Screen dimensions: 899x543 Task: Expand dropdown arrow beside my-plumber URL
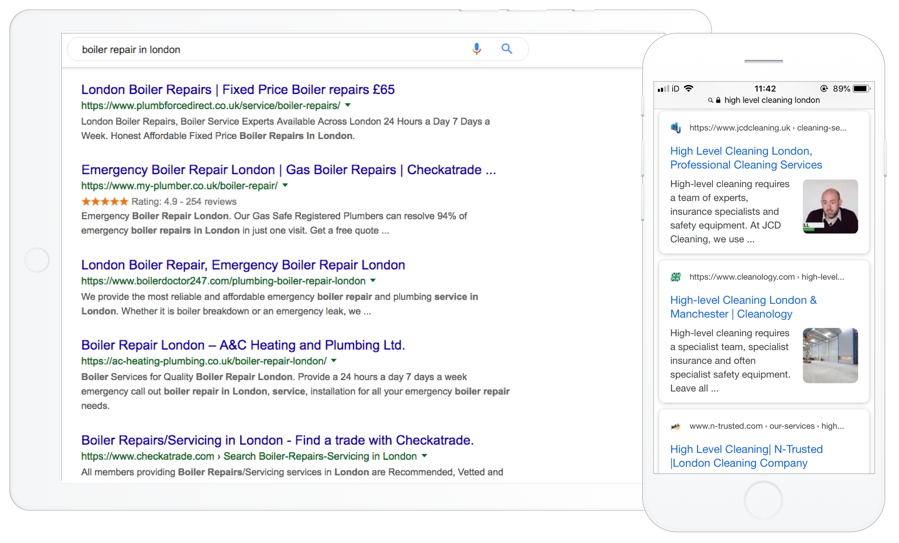pyautogui.click(x=285, y=185)
